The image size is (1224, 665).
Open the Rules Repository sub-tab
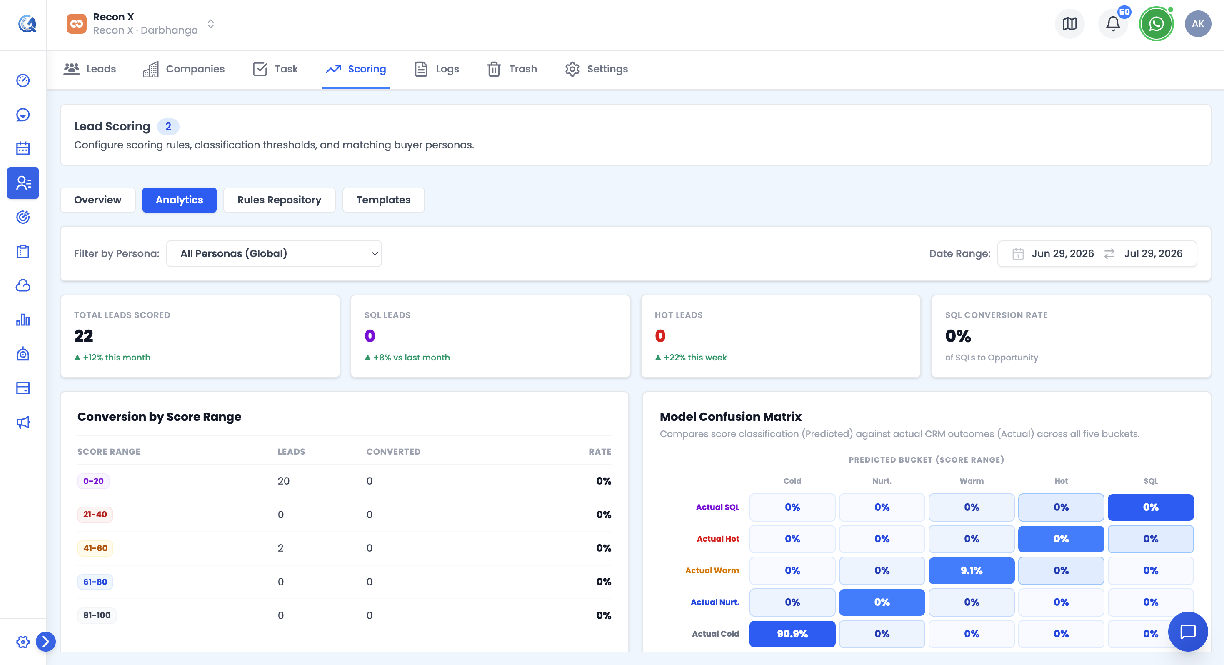click(280, 200)
